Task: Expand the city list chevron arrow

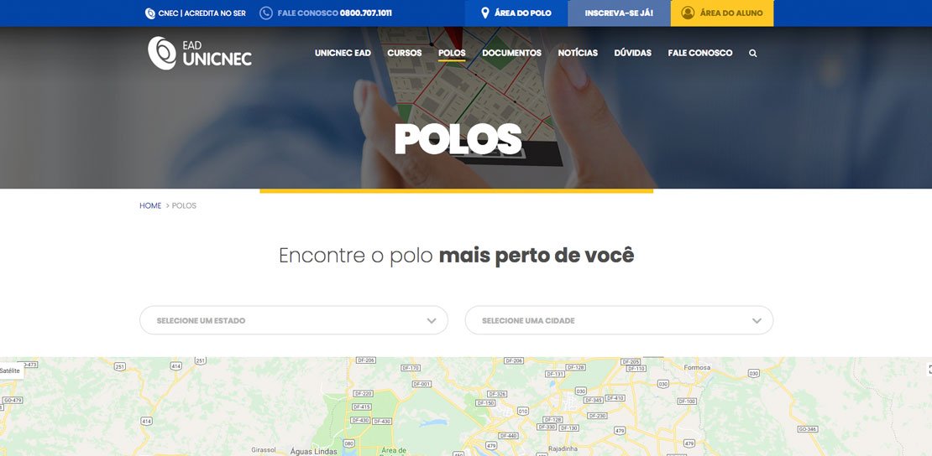Action: tap(757, 320)
